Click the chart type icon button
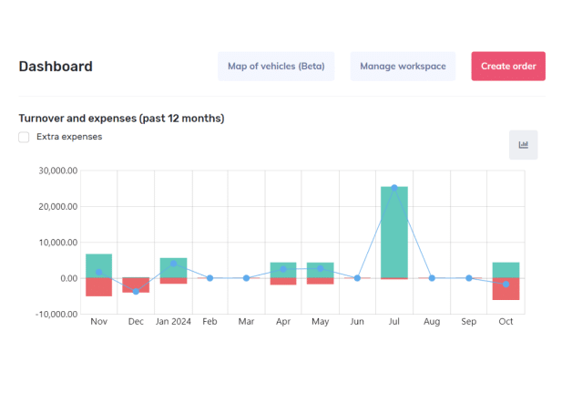This screenshot has height=404, width=562. pos(523,145)
